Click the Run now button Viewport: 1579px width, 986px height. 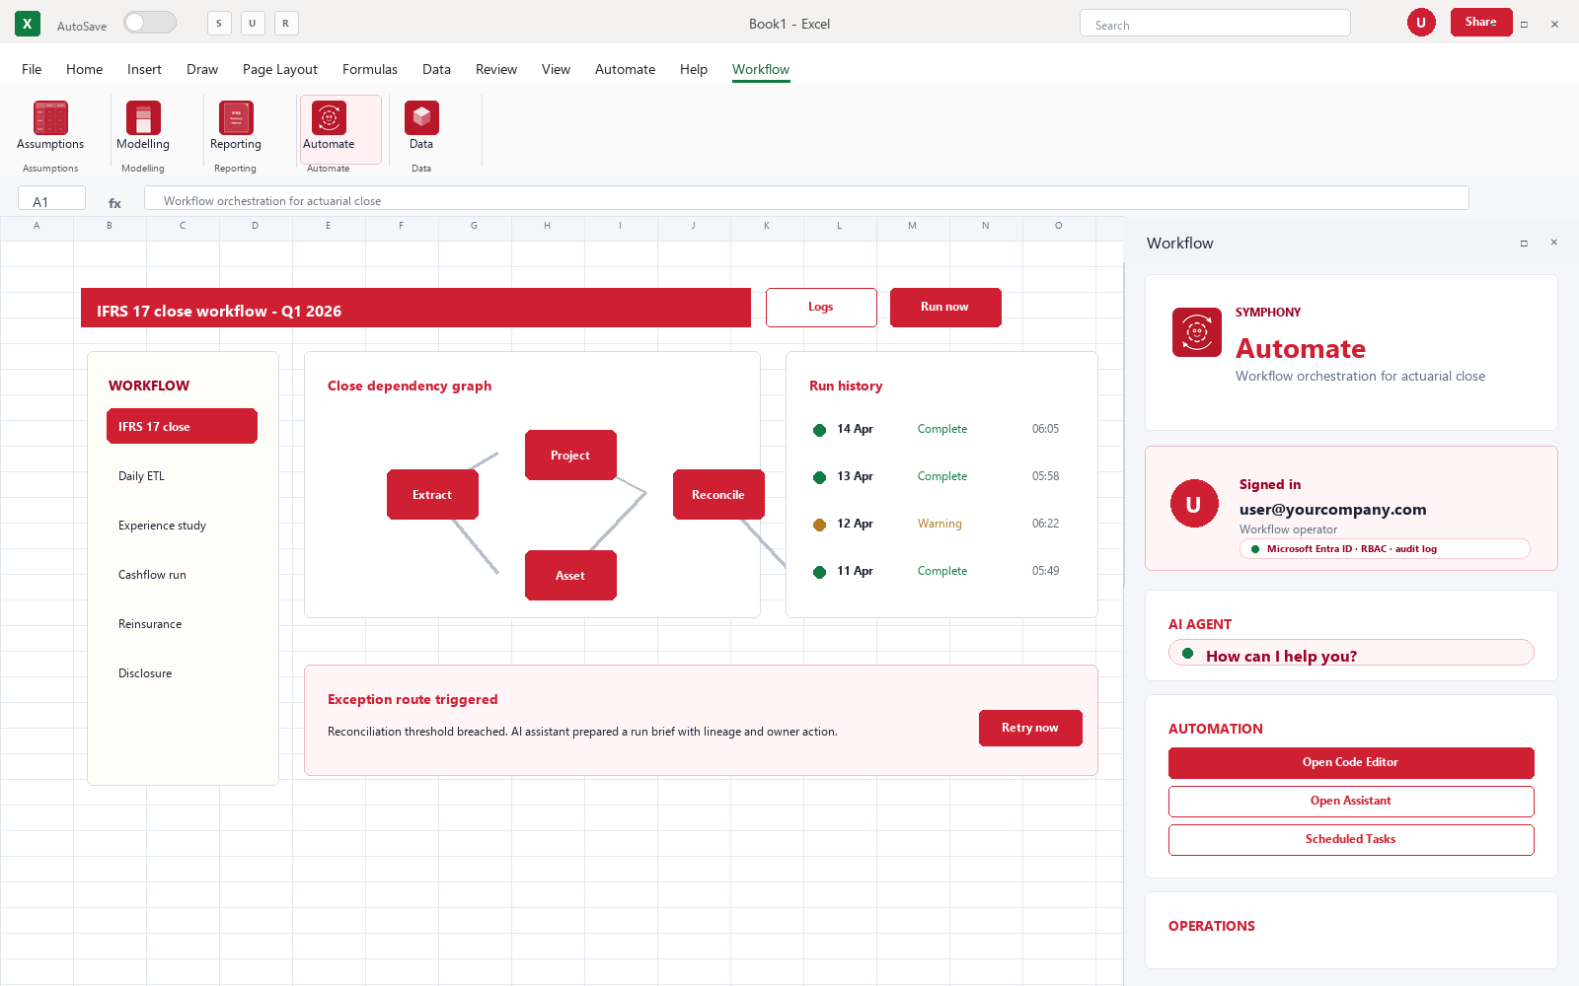click(945, 308)
